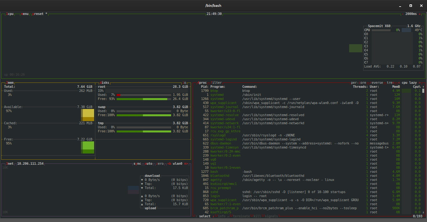Image resolution: width=427 pixels, height=222 pixels.
Task: Click the select down arrow in proc footer
Action: point(213,216)
